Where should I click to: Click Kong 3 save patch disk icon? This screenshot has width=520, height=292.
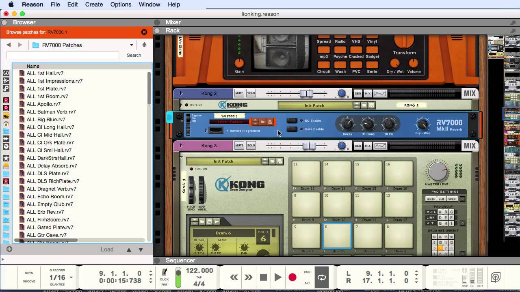pyautogui.click(x=280, y=161)
